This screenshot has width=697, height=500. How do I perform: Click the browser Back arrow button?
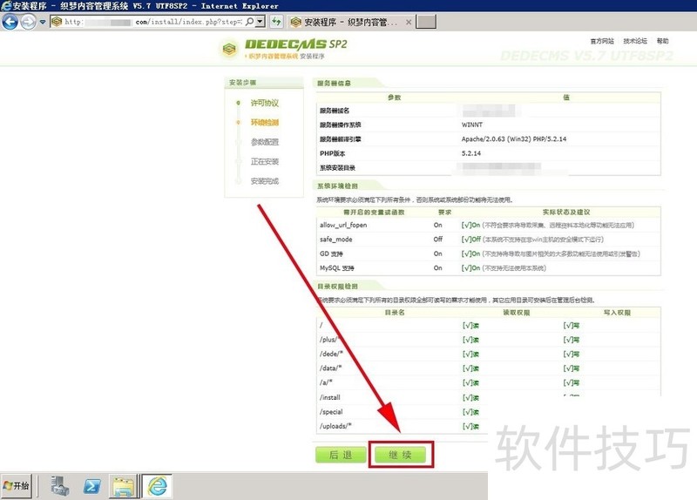(10, 22)
